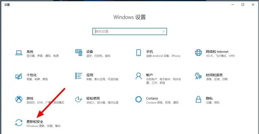Open the 系统 laptop icon

19,53
